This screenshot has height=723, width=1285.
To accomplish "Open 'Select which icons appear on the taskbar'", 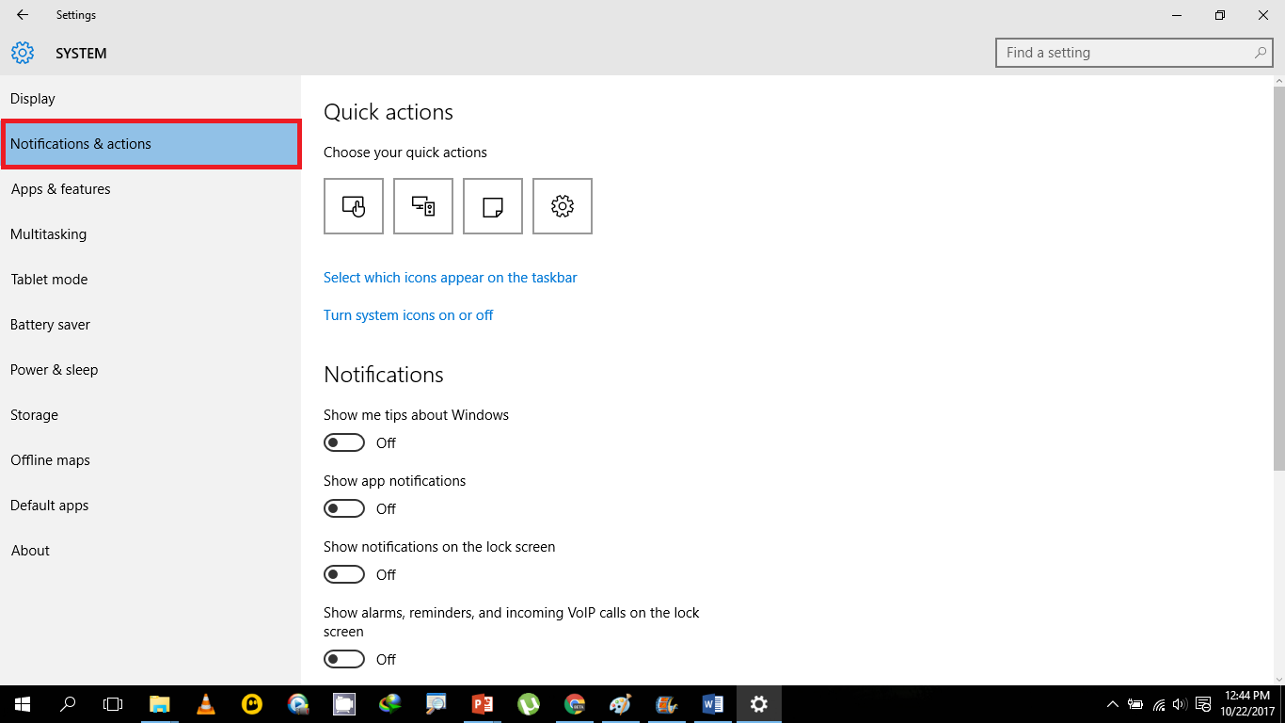I will point(450,277).
